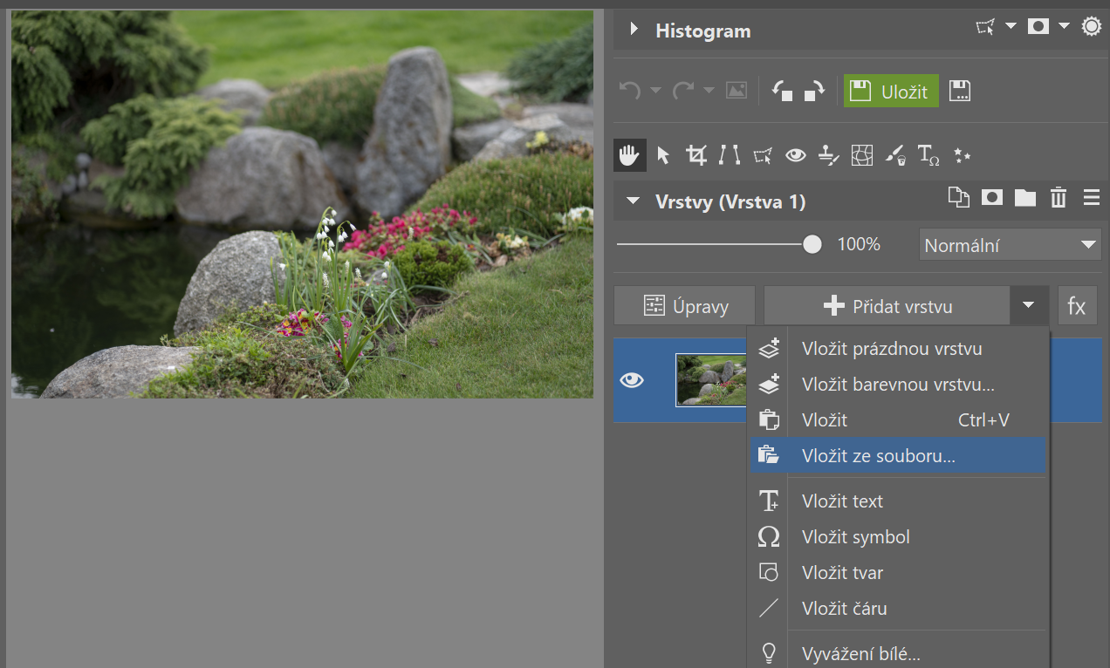Screen dimensions: 1110x668
Task: Click the dimmed original image preview icon
Action: point(737,90)
